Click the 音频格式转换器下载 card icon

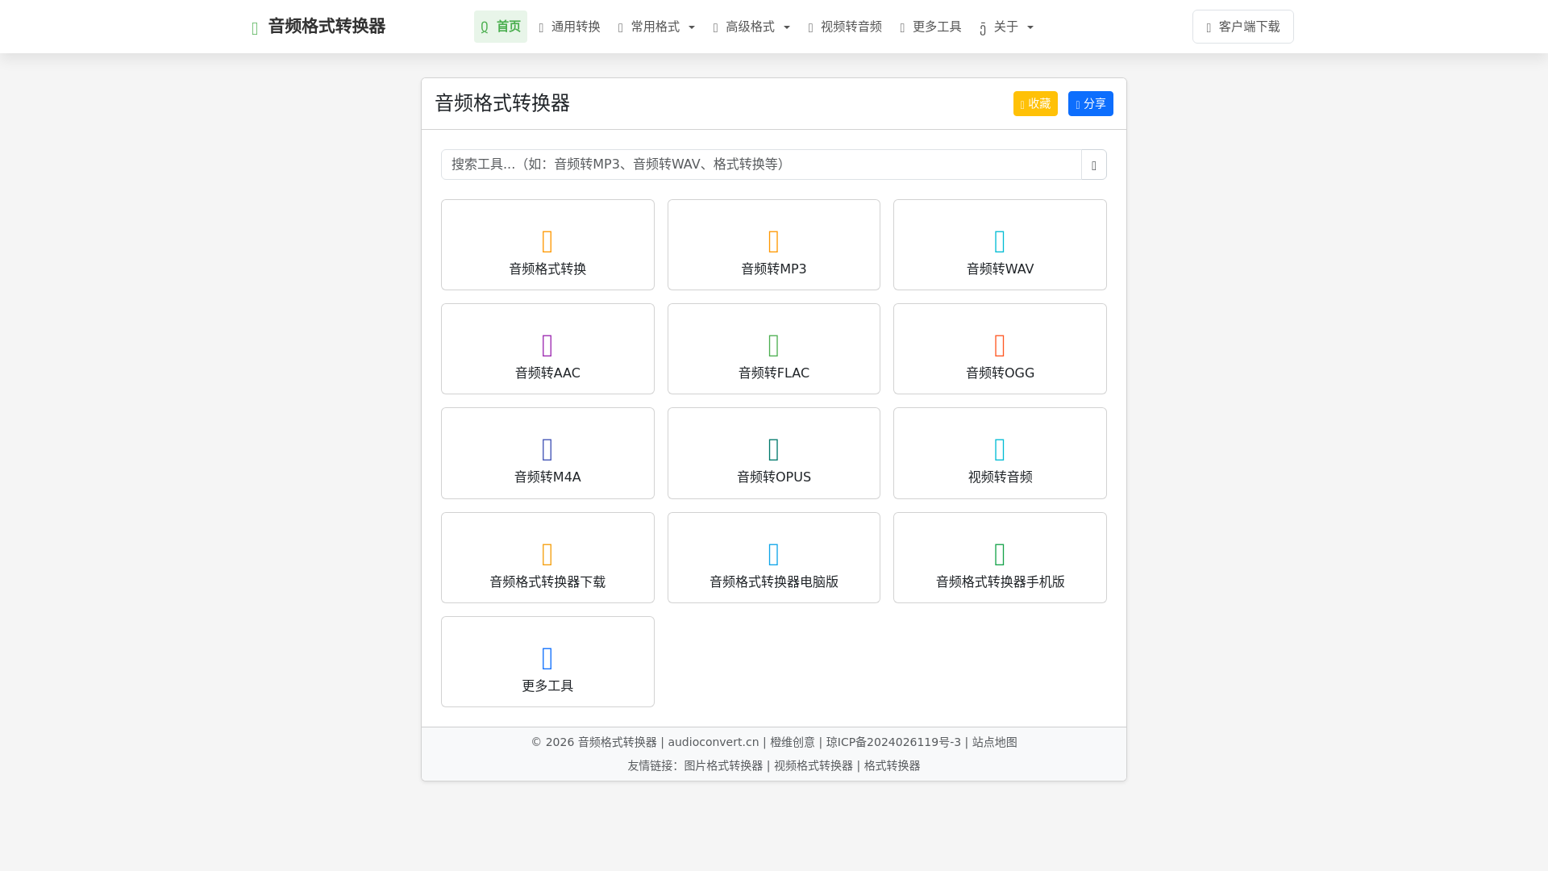pyautogui.click(x=547, y=554)
